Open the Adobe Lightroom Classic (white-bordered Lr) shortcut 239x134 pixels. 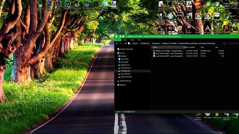[58, 4]
